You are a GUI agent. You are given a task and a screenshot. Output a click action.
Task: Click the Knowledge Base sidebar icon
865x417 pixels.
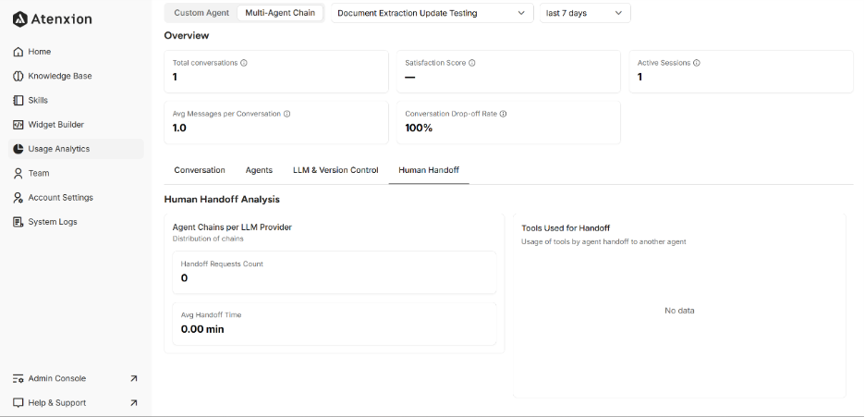(18, 76)
